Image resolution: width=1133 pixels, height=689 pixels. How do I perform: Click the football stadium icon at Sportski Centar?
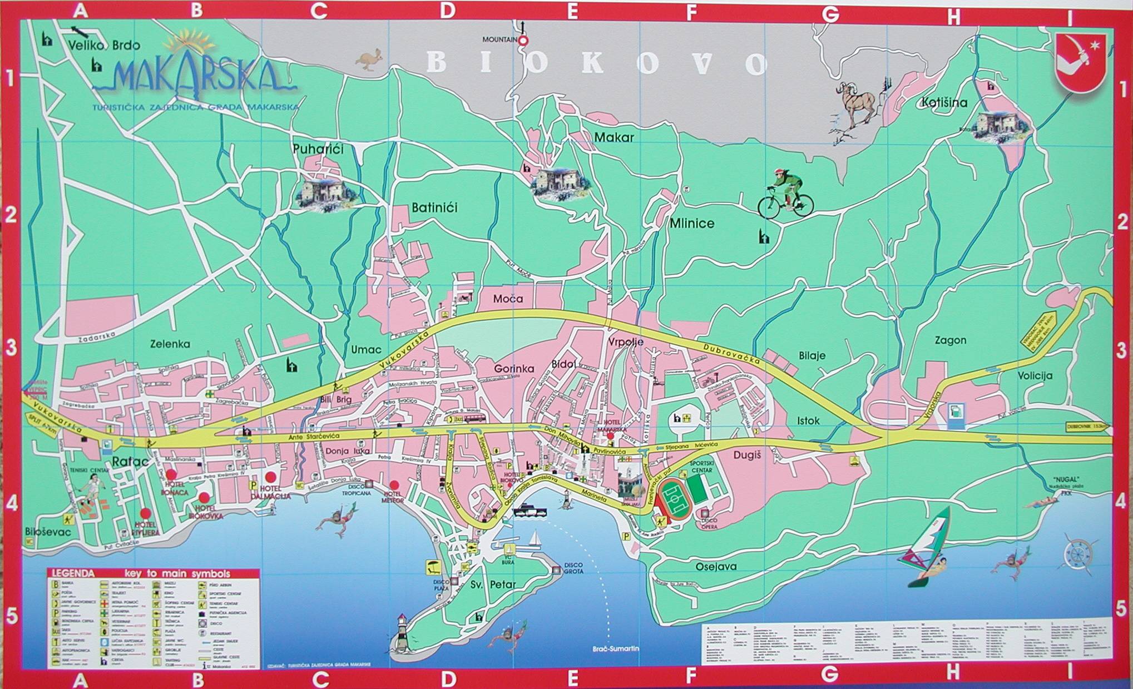pyautogui.click(x=674, y=499)
